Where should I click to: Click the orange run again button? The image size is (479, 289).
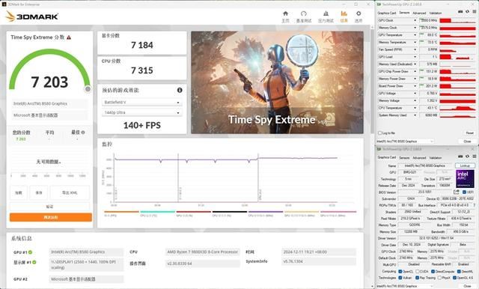[51, 217]
